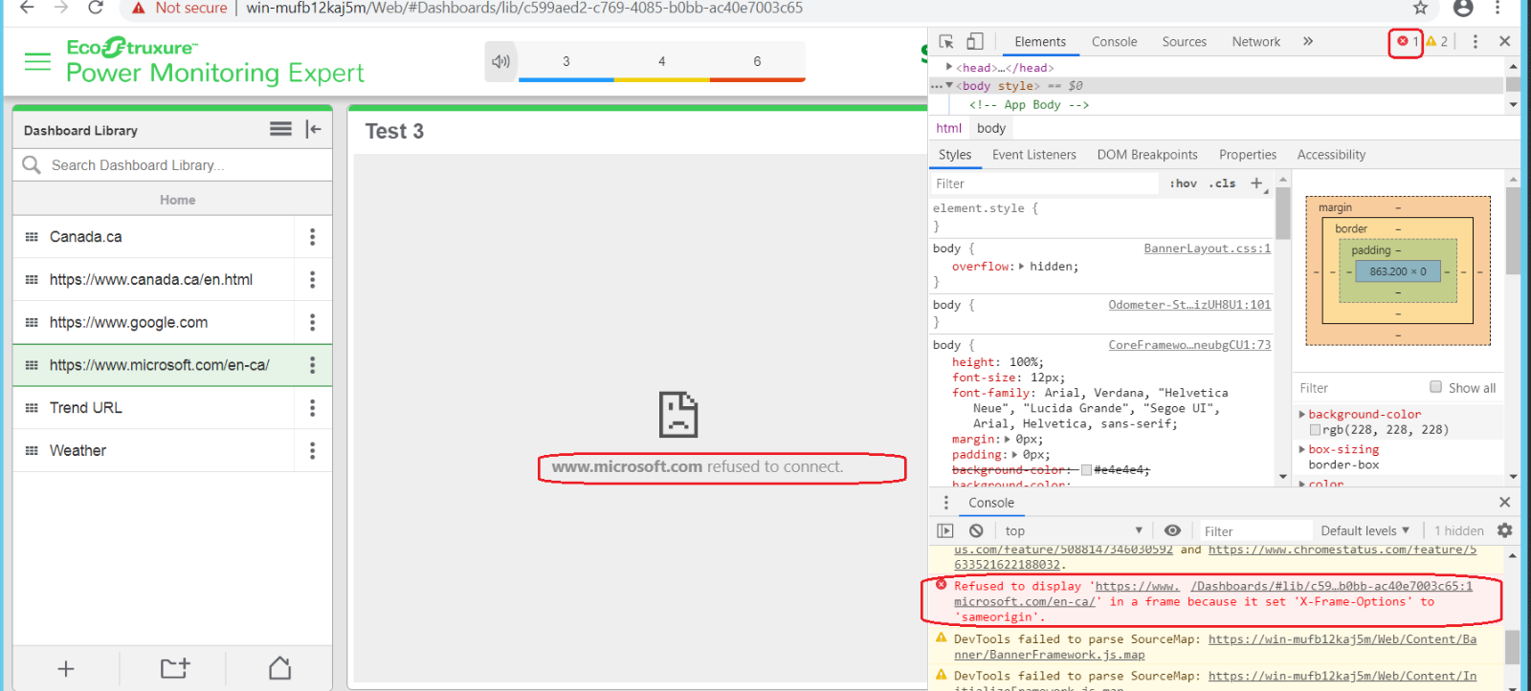Open the hamburger navigation menu

37,62
